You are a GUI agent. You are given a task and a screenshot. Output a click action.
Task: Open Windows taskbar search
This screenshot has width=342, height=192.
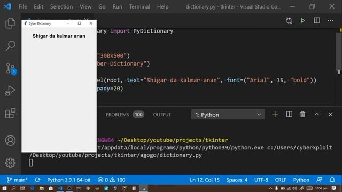pos(13,188)
